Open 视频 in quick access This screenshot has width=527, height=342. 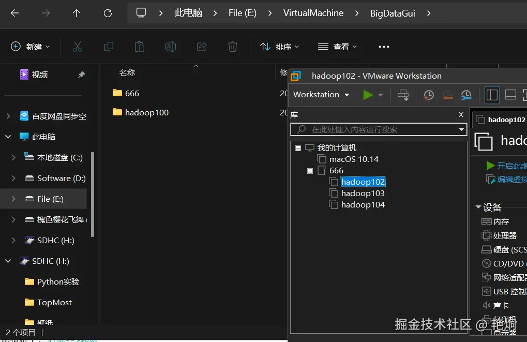pyautogui.click(x=40, y=75)
